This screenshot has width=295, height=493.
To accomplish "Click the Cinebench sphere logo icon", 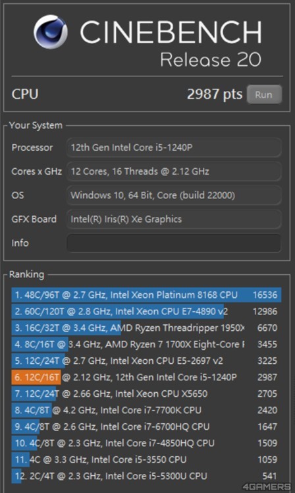I will pyautogui.click(x=50, y=32).
